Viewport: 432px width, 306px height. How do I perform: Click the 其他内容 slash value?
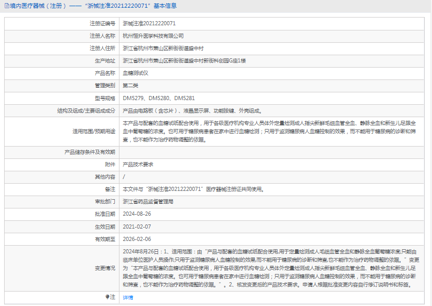point(124,177)
